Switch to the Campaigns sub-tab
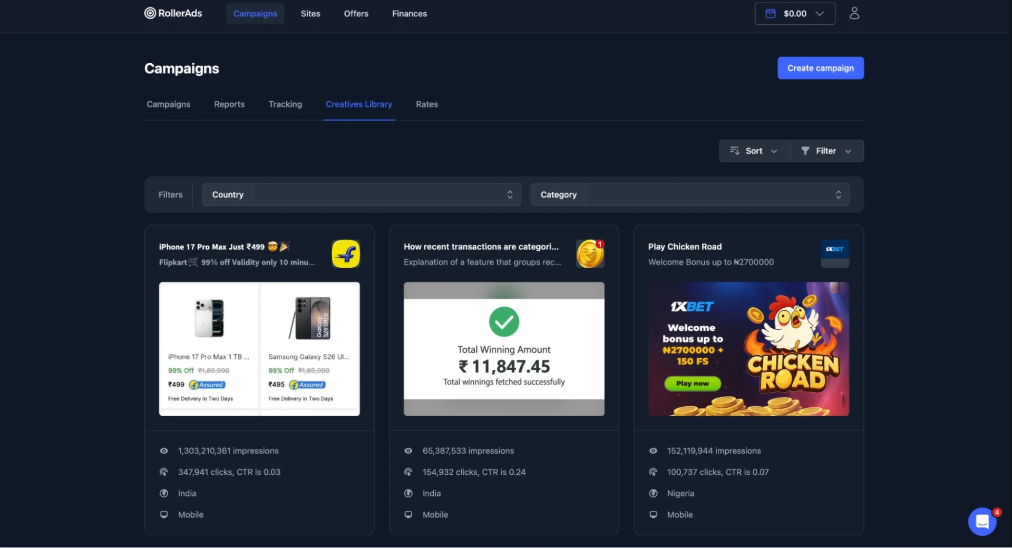The image size is (1012, 548). click(x=169, y=104)
